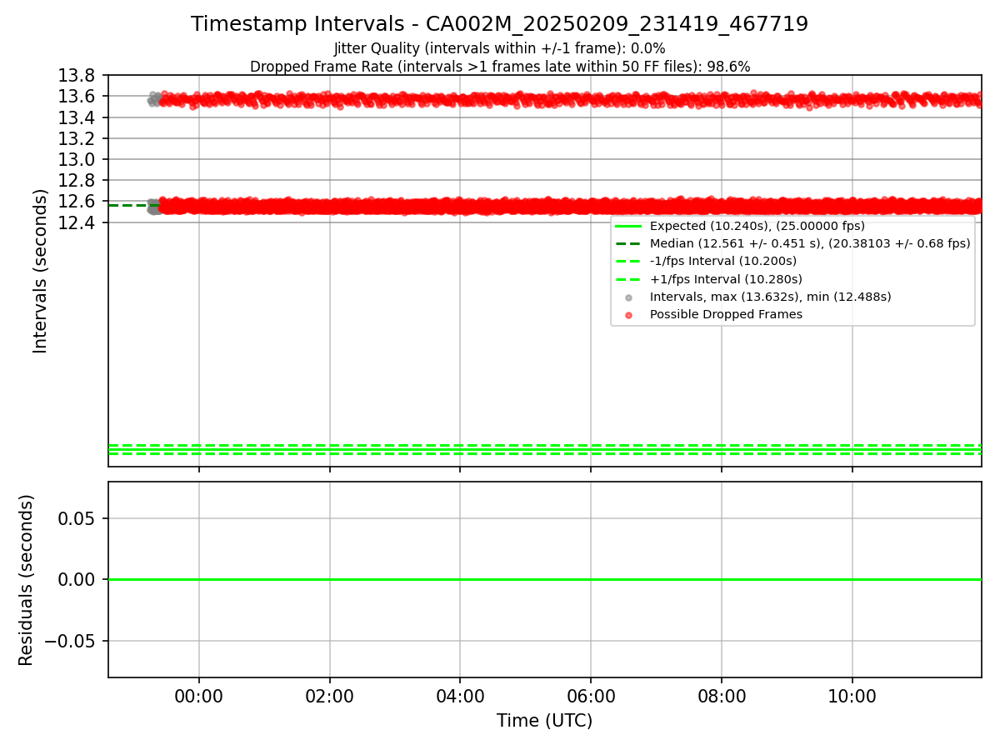Click the Expected (10.240s) legend text
The width and height of the screenshot is (1000, 750).
[x=757, y=226]
